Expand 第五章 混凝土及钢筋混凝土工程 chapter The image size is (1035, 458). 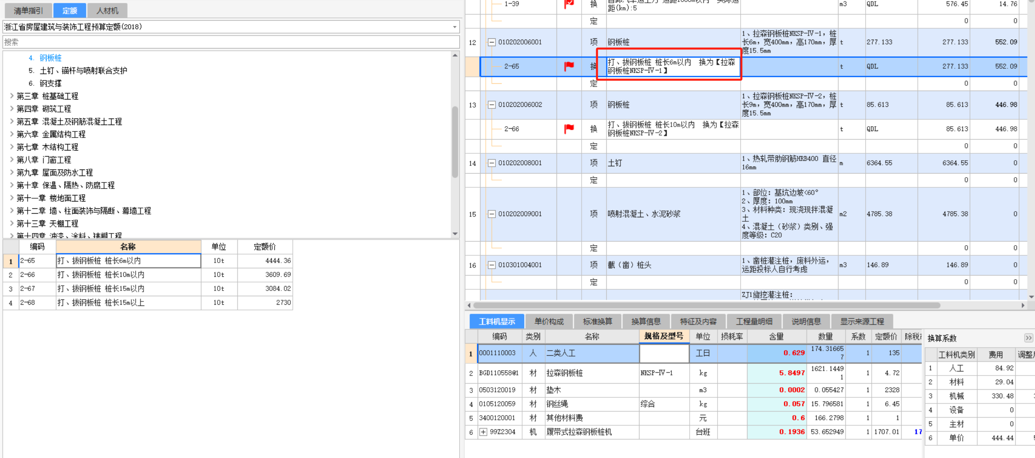12,121
